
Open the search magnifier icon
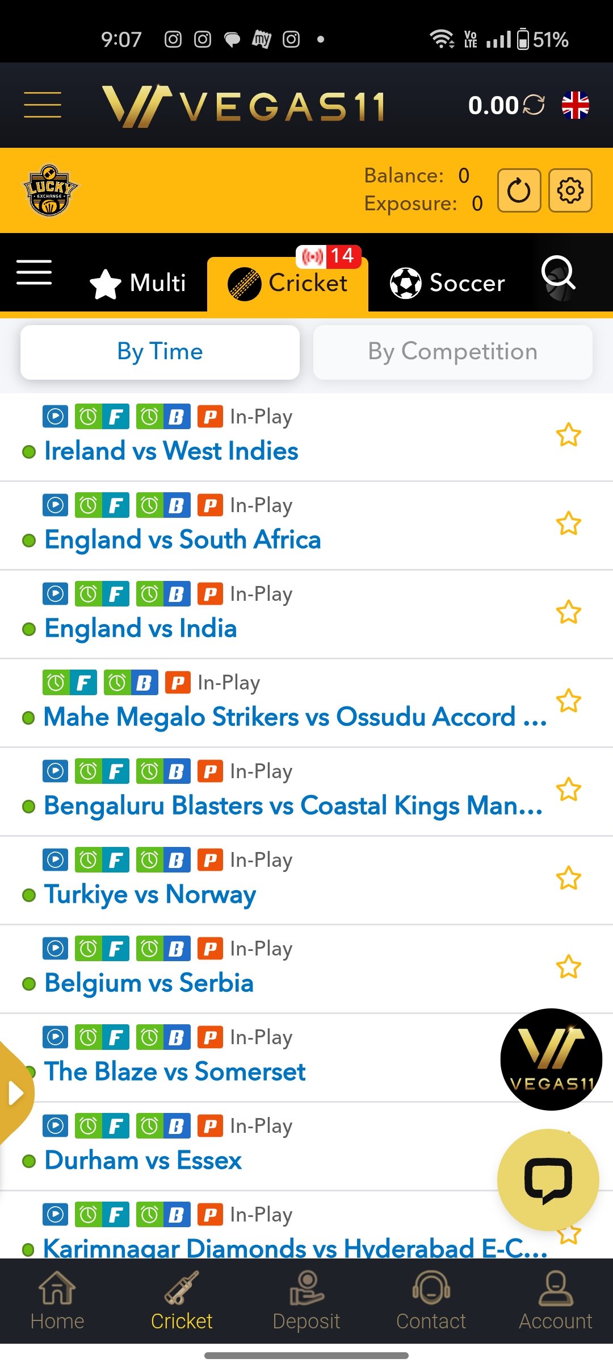coord(559,274)
